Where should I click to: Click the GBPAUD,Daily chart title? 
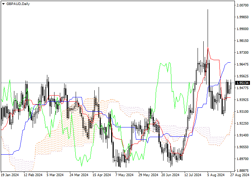click(18, 4)
